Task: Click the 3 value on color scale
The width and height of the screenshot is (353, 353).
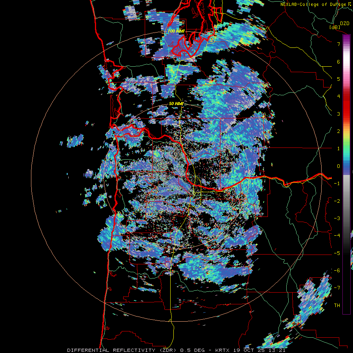Action: 338,114
